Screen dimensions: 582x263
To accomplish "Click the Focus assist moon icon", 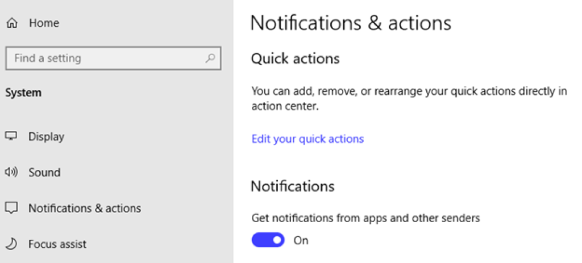I will pos(11,244).
